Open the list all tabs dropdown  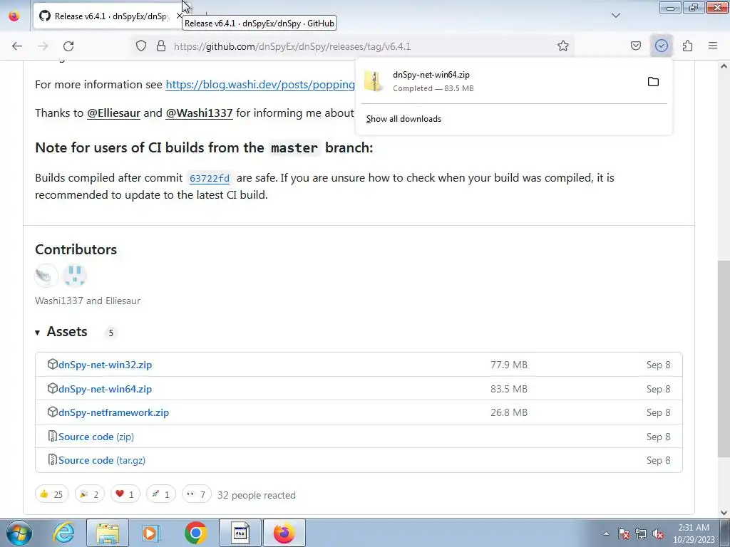(x=615, y=16)
